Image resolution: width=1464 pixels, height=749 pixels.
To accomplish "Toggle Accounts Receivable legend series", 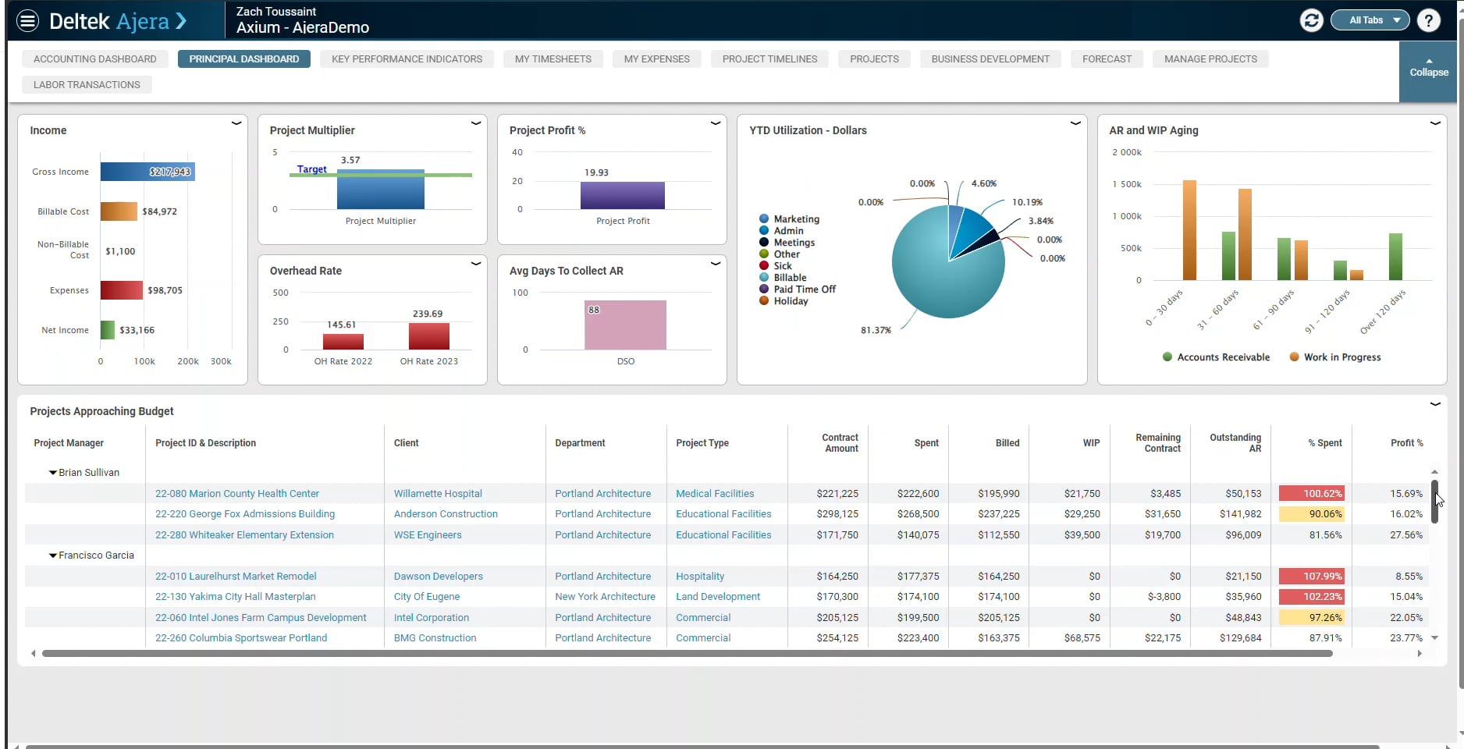I will (1216, 357).
